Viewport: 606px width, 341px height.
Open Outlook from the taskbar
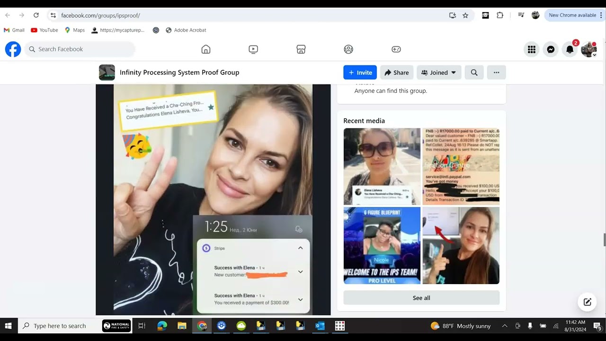320,326
